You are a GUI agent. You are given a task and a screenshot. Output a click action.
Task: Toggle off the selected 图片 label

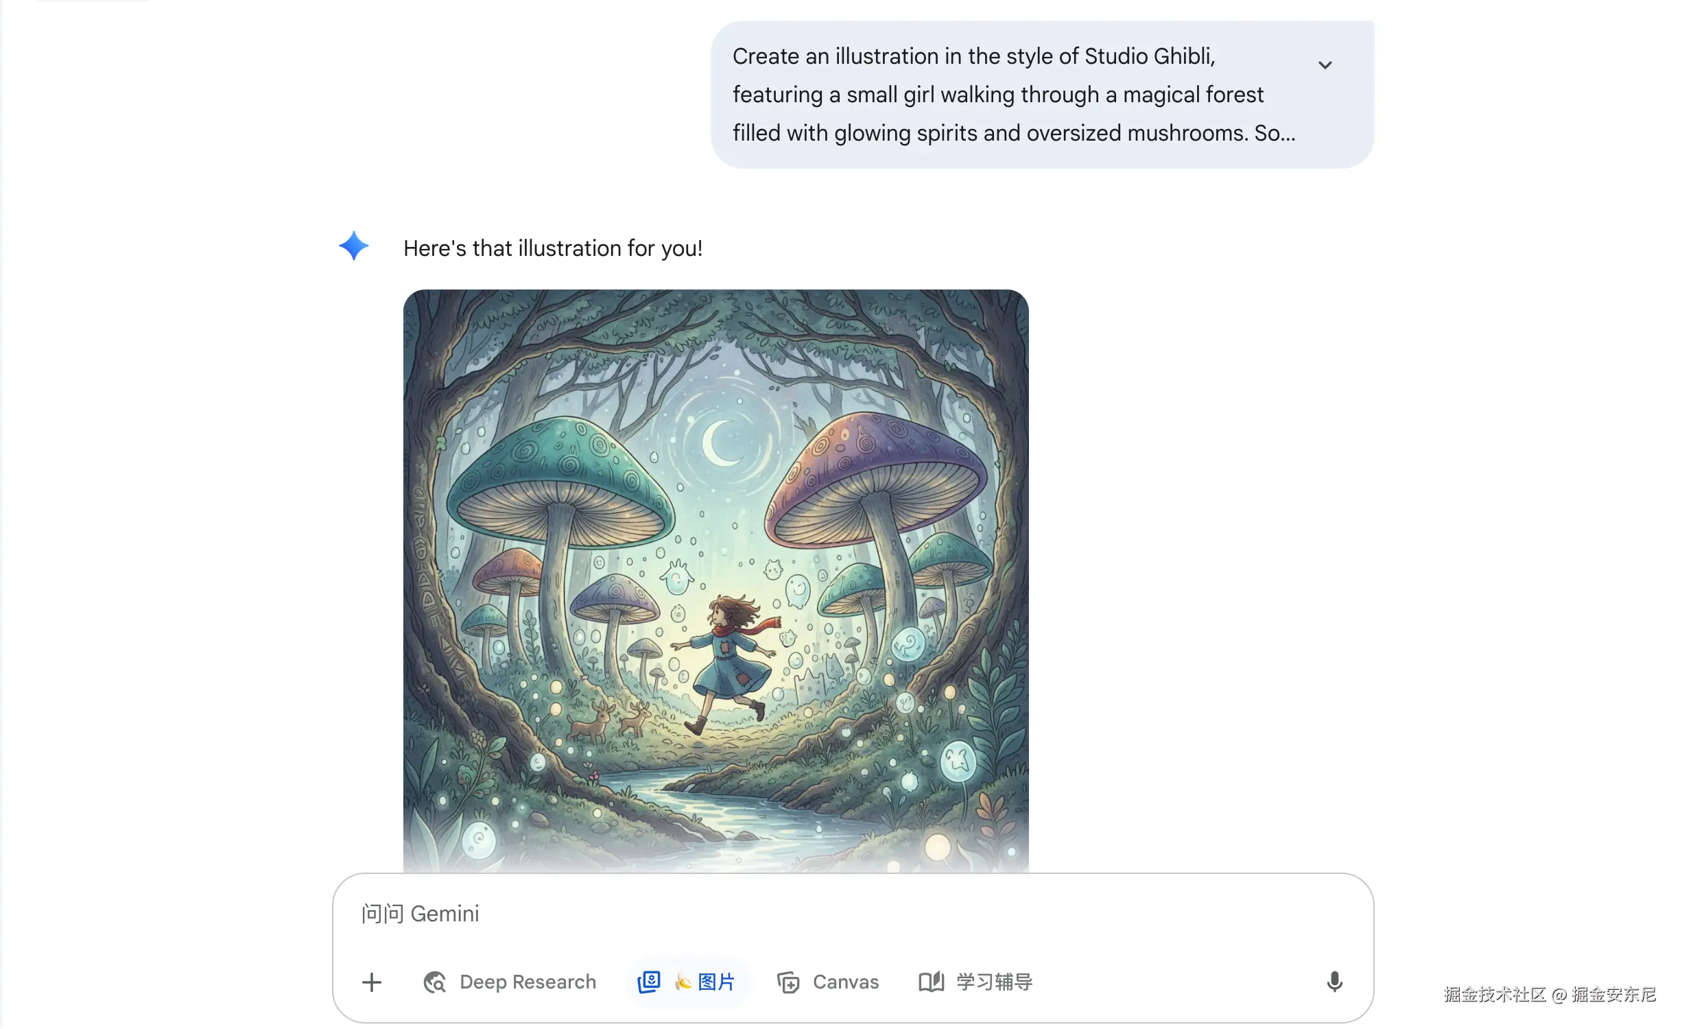(716, 982)
